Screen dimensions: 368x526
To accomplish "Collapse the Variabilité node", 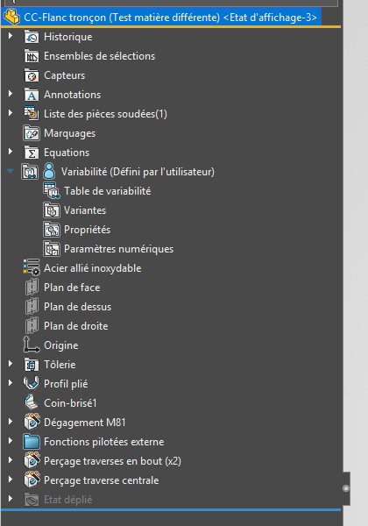I will tap(11, 172).
